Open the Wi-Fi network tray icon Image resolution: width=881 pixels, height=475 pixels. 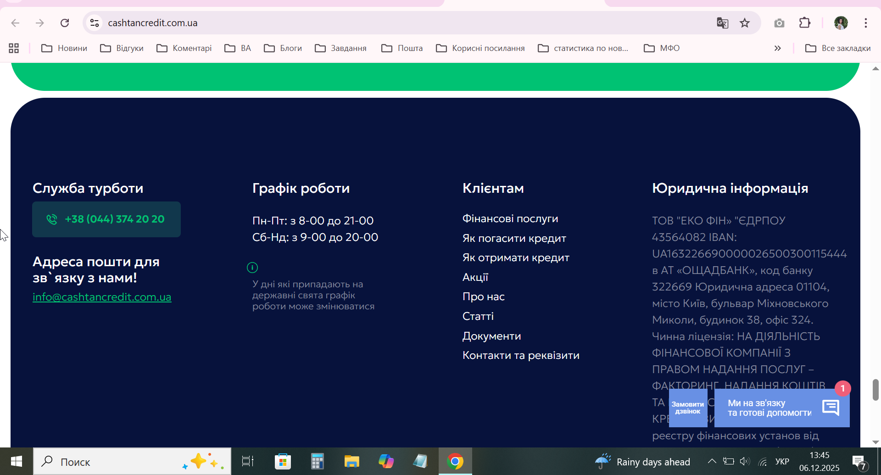point(763,462)
